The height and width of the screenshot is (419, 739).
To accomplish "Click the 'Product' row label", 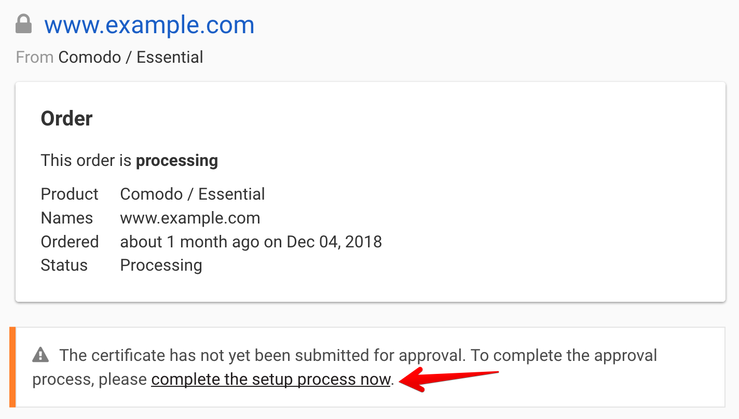I will pyautogui.click(x=70, y=194).
